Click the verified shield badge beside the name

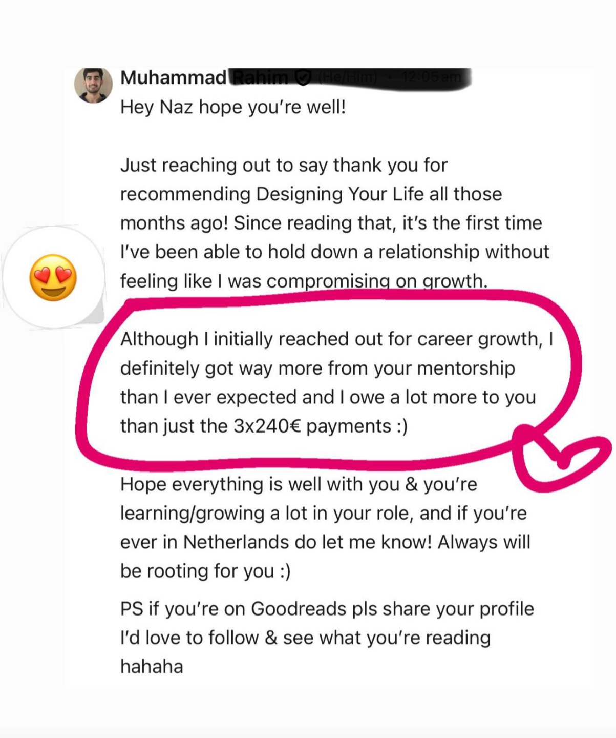(x=303, y=78)
